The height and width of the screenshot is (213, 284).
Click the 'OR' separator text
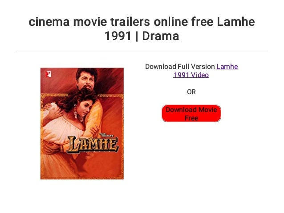(191, 92)
